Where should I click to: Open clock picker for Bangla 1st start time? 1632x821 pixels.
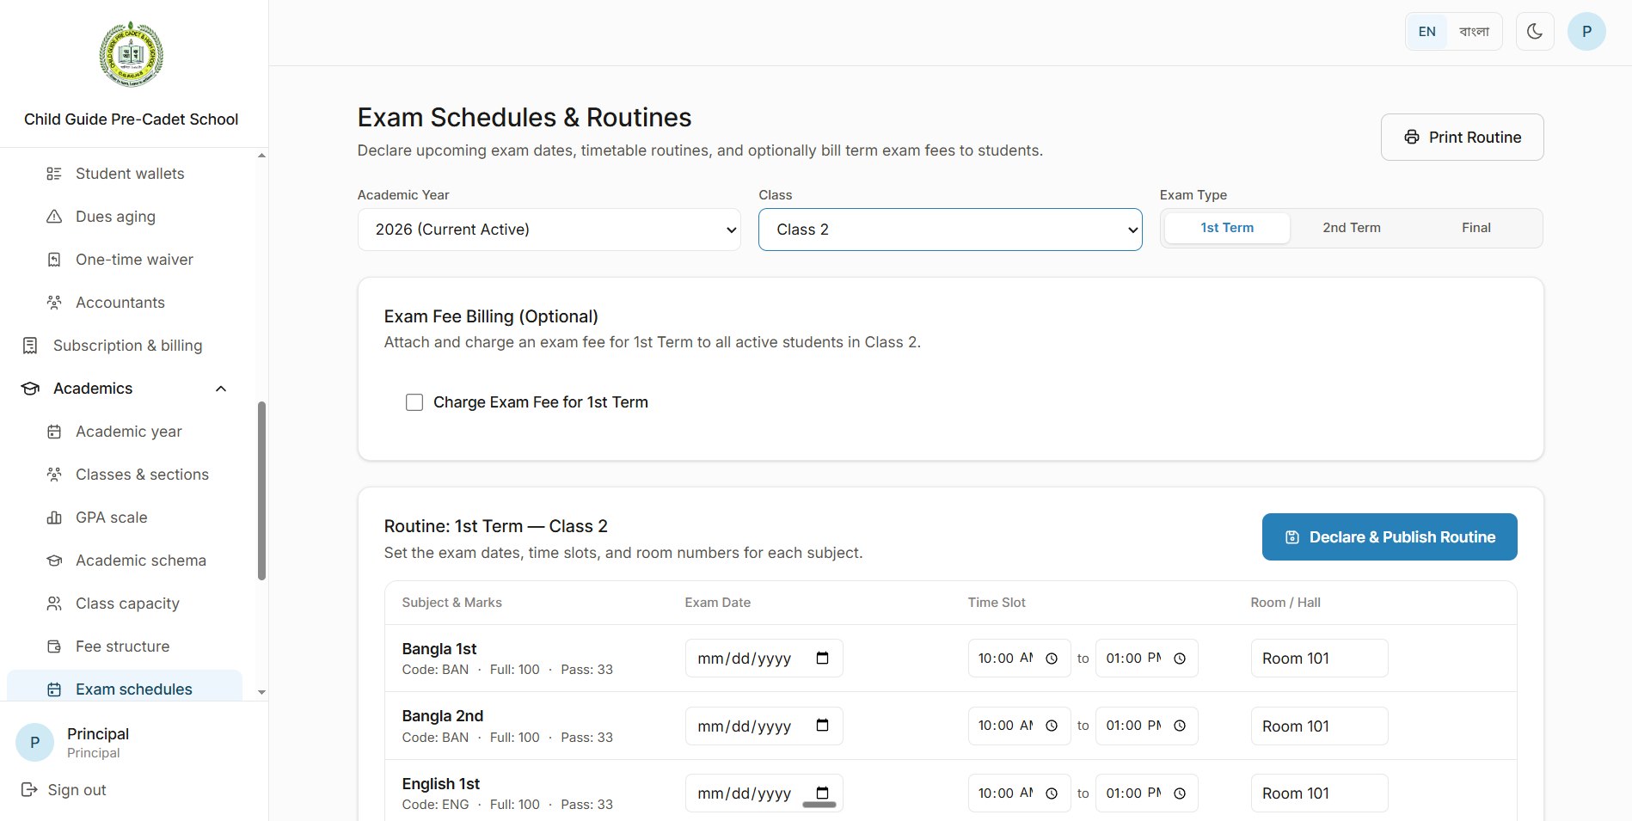point(1052,659)
